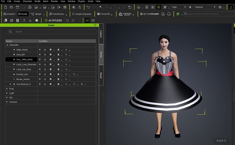Click the sun lighting icon beside General
This screenshot has width=235, height=145.
[190, 7]
